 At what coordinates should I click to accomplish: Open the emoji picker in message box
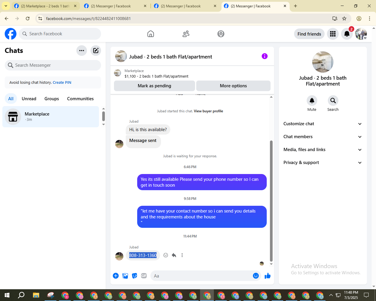click(256, 276)
